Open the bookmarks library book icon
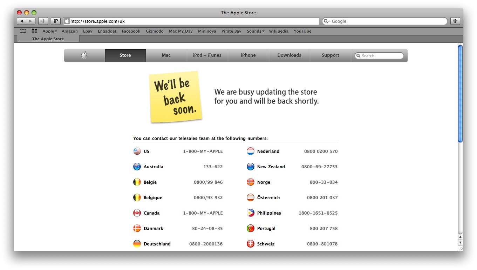Screen dimensions: 477x270 pos(23,31)
